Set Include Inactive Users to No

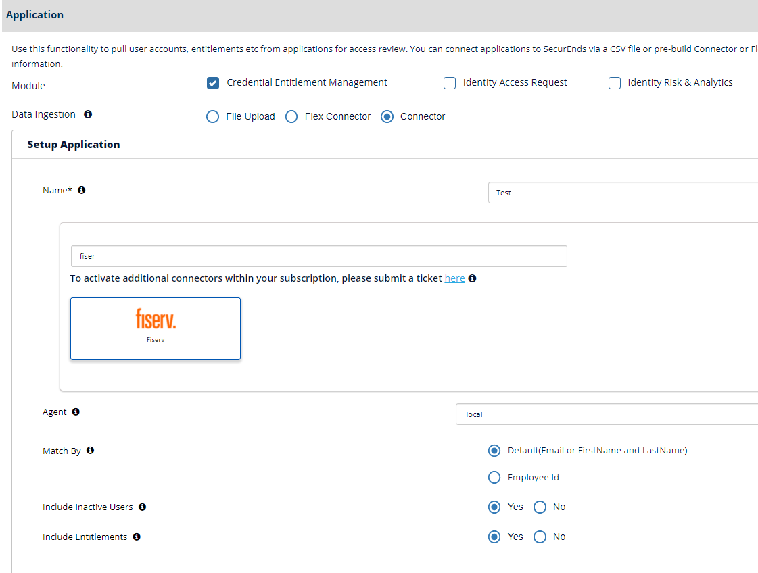coord(540,507)
